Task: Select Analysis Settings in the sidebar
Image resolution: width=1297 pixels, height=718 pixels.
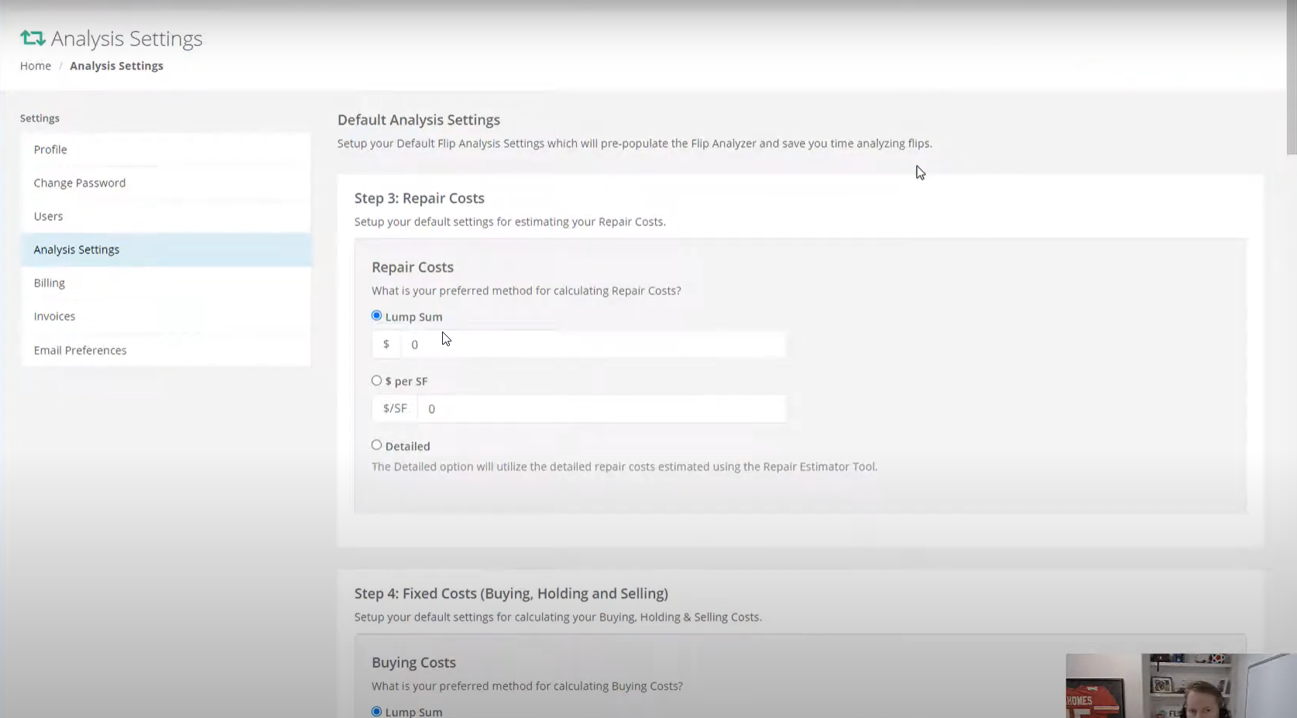Action: (76, 249)
